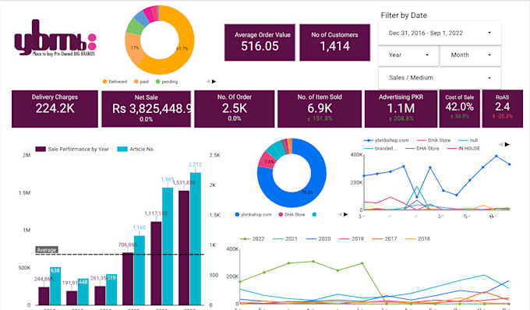This screenshot has width=530, height=310.
Task: Click the Article No. teal legend swatch
Action: pyautogui.click(x=122, y=149)
